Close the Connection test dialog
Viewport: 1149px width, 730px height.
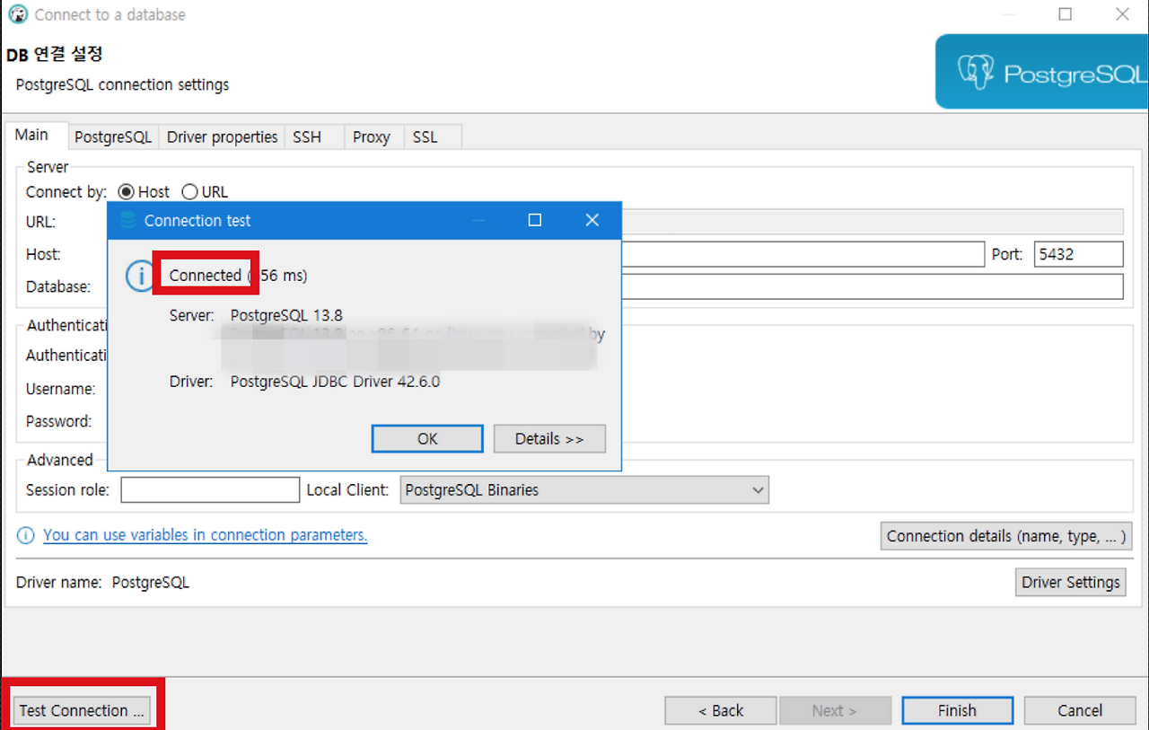(x=592, y=220)
